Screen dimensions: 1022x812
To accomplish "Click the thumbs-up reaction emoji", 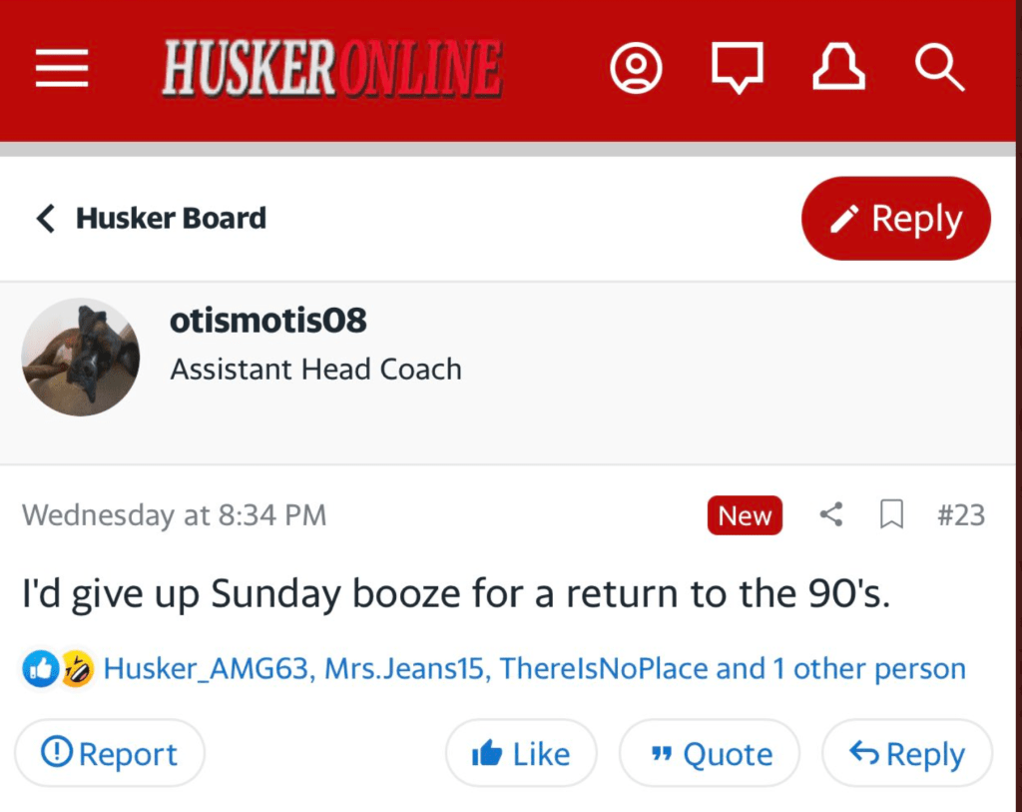I will pos(40,668).
